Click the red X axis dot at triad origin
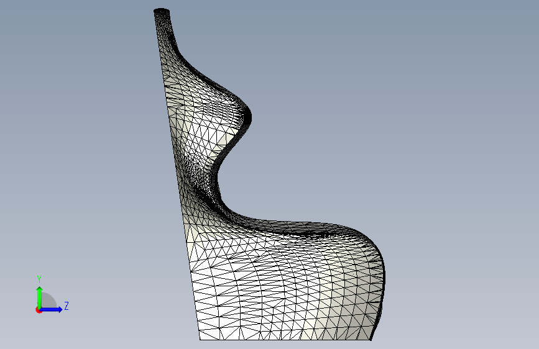This screenshot has height=349, width=539. point(39,310)
